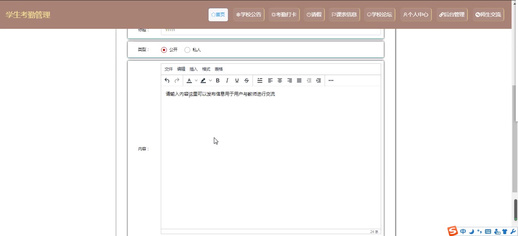Image resolution: width=518 pixels, height=236 pixels.
Task: Click the 24 字 word count
Action: (x=374, y=232)
